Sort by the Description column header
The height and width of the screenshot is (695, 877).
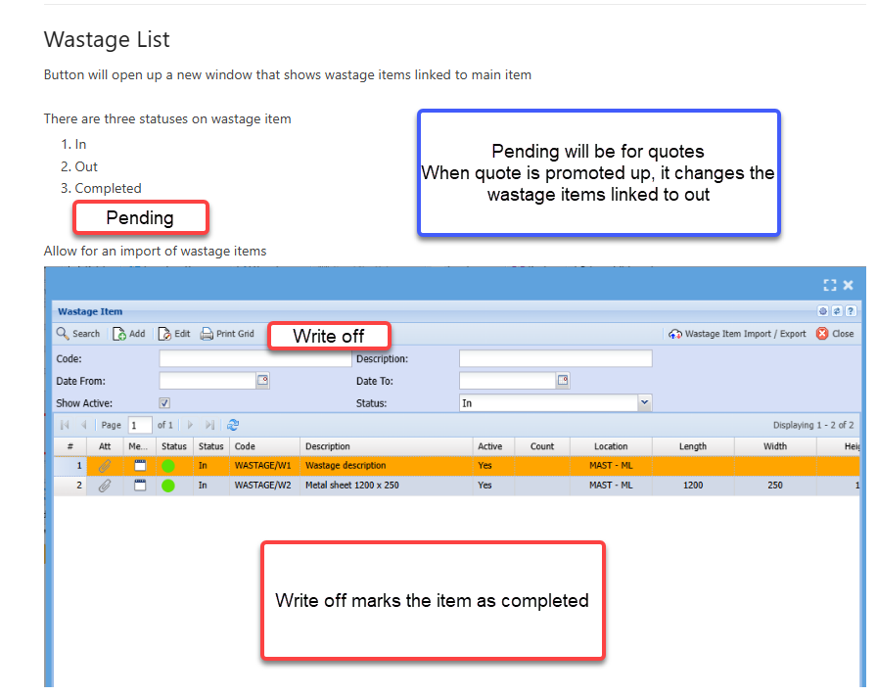(x=387, y=446)
